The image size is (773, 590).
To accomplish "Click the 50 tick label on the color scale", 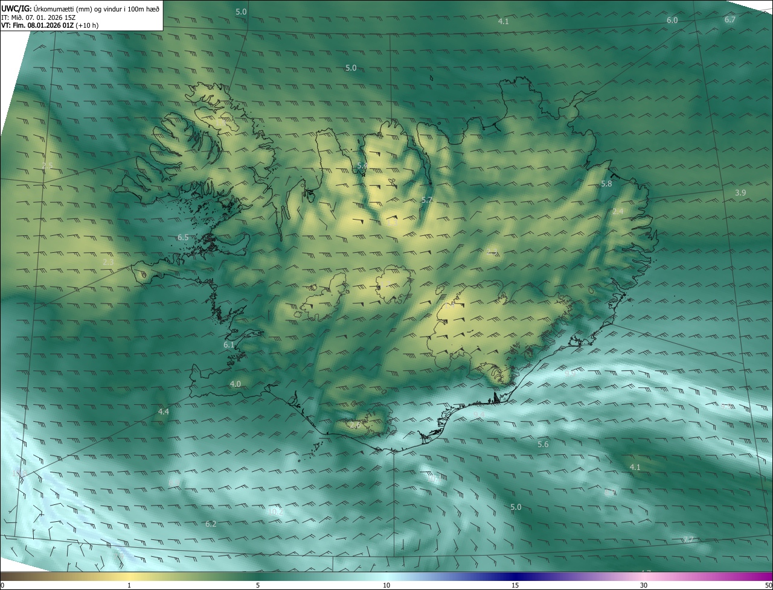I will 768,585.
